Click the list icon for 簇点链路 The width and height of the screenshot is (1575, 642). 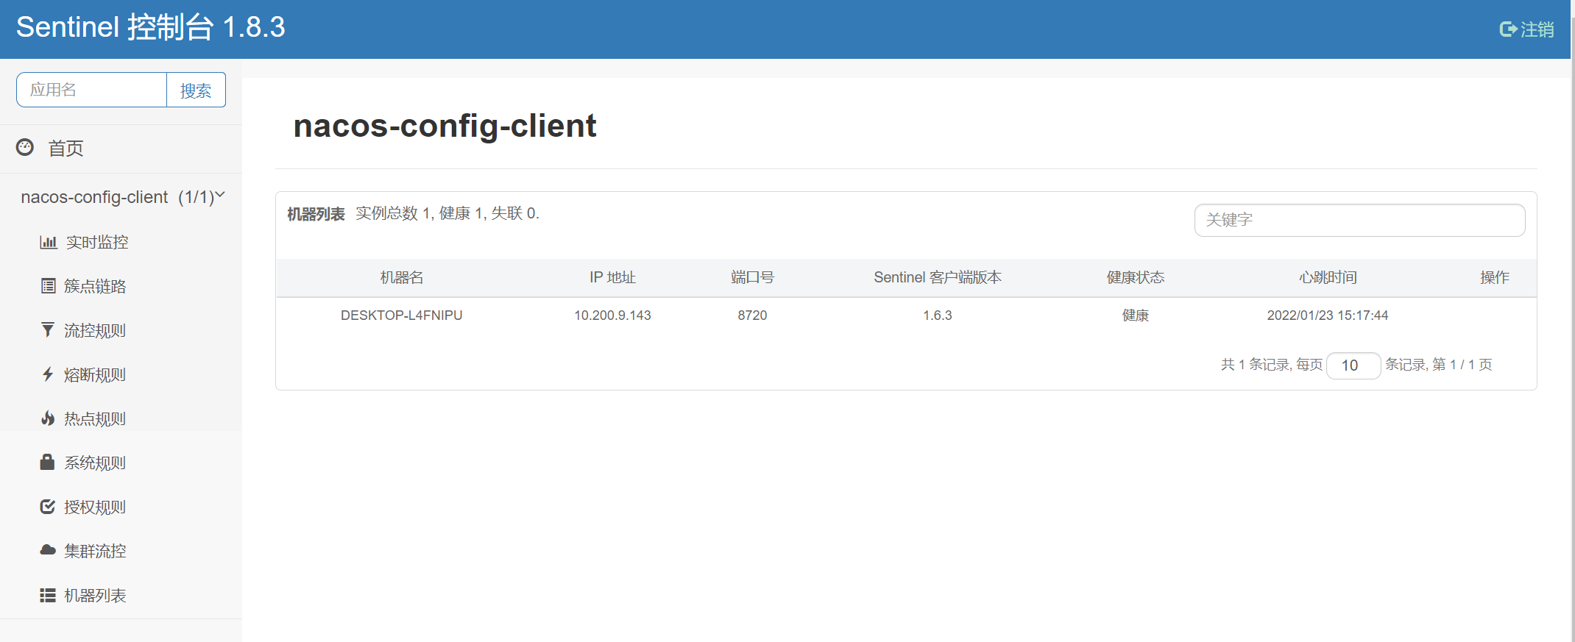pos(49,286)
